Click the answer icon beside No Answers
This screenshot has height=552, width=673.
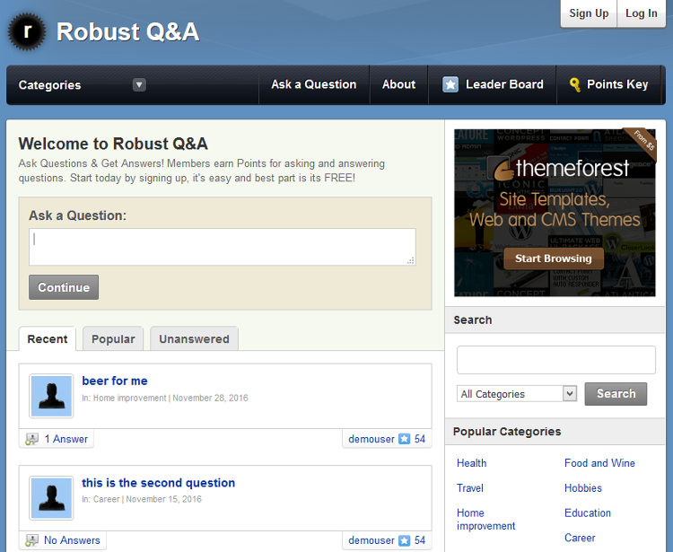coord(31,540)
